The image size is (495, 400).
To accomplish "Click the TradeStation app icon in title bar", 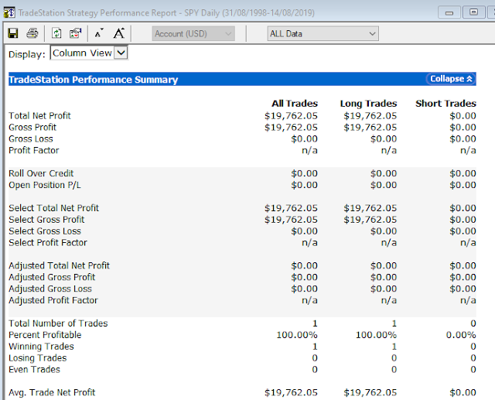I will (x=9, y=12).
